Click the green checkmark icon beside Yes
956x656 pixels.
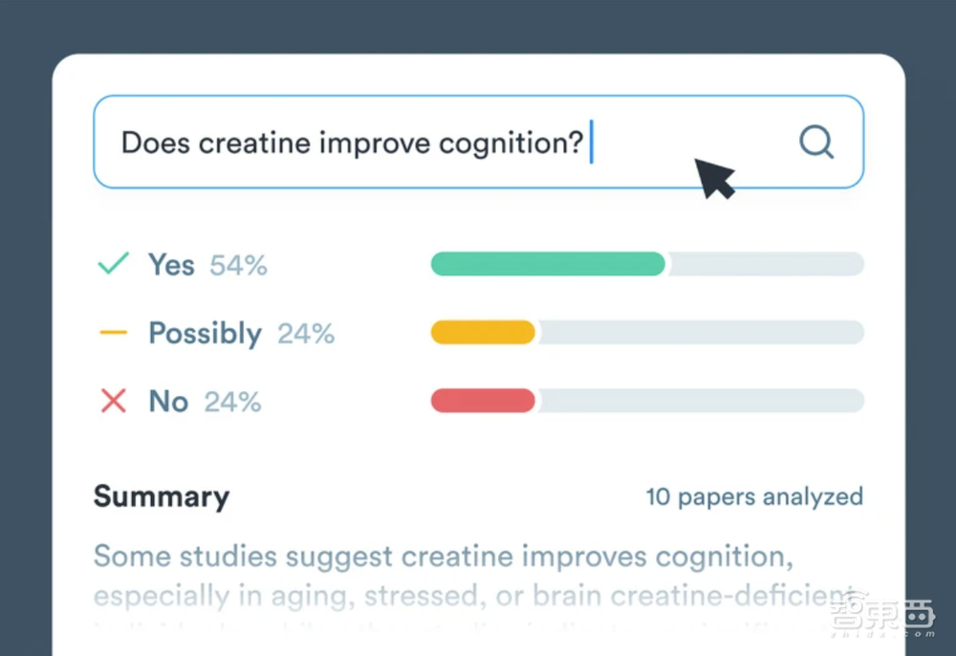click(114, 264)
